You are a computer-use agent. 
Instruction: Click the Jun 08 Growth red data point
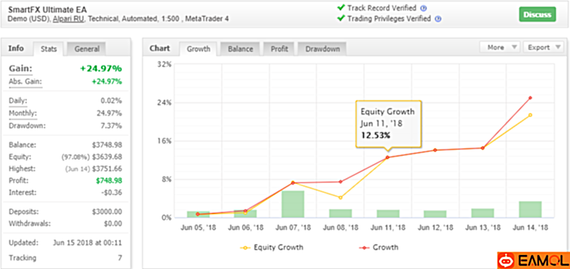pos(341,182)
